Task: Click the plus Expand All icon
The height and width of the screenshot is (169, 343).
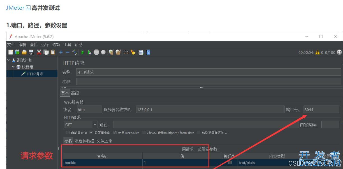Action: tap(61, 52)
